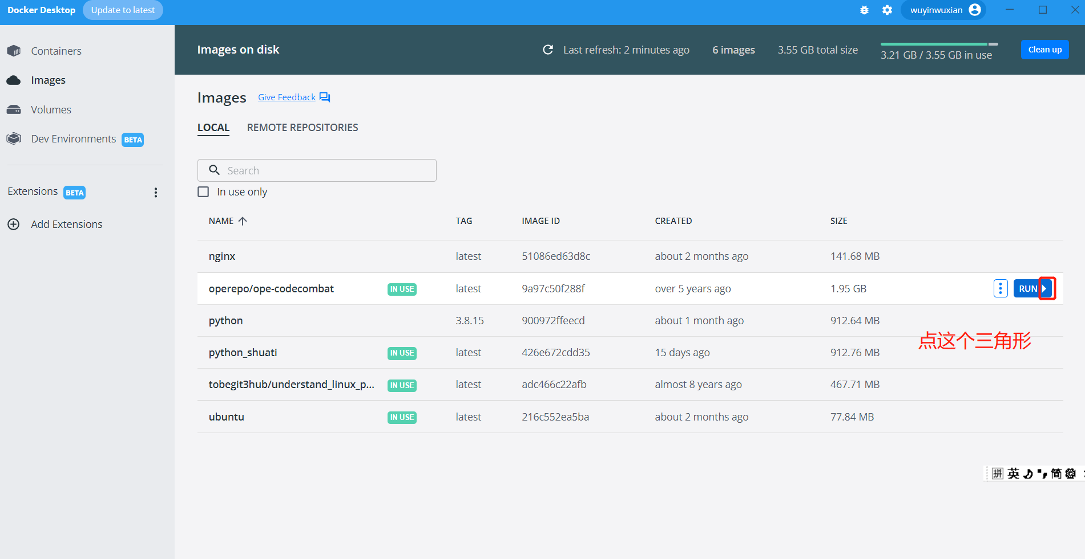Click the Give Feedback chat icon
Viewport: 1085px width, 559px height.
click(325, 97)
